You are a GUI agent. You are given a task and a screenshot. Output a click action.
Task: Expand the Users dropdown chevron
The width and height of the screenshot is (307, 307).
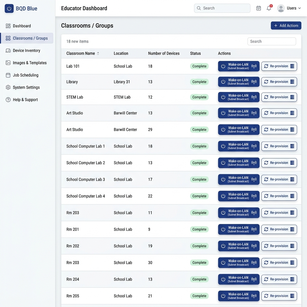[300, 8]
